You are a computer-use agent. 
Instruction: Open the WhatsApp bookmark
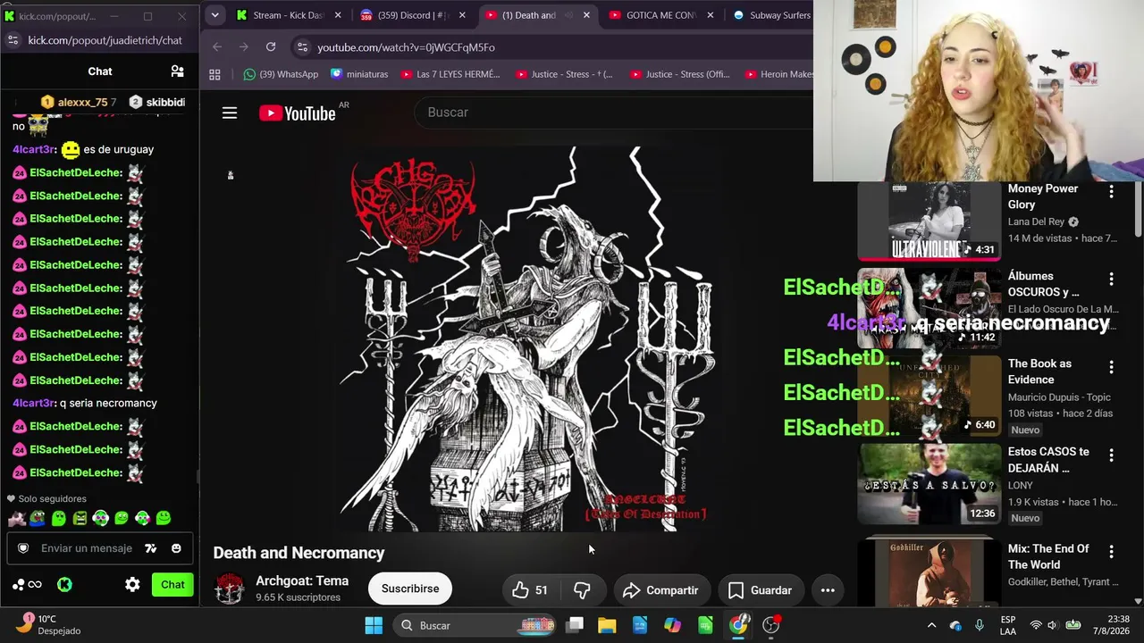click(x=281, y=75)
